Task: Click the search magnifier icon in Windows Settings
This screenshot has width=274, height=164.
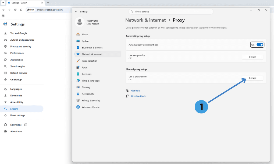Action: point(132,12)
